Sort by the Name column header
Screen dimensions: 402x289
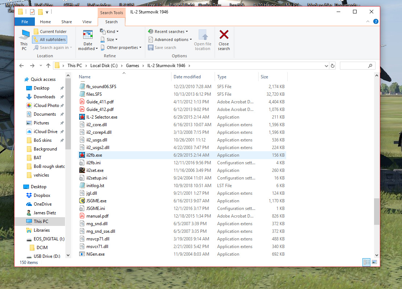tap(124, 77)
